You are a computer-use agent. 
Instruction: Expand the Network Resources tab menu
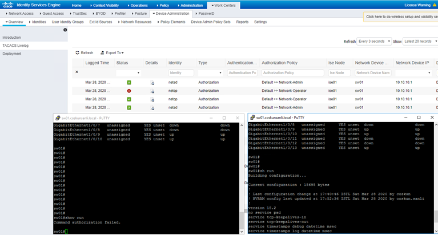click(135, 22)
